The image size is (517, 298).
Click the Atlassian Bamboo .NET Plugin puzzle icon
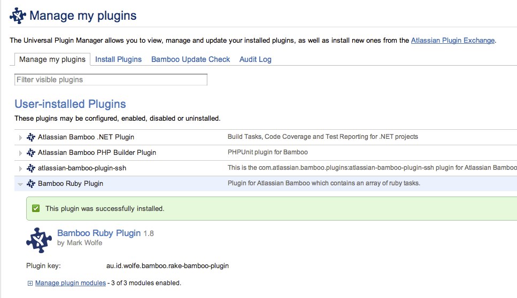[31, 137]
